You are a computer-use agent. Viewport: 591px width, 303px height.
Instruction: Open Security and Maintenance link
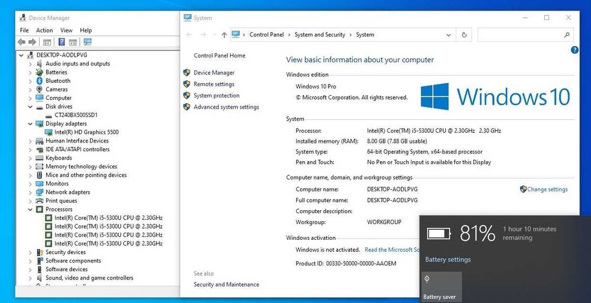click(x=226, y=285)
